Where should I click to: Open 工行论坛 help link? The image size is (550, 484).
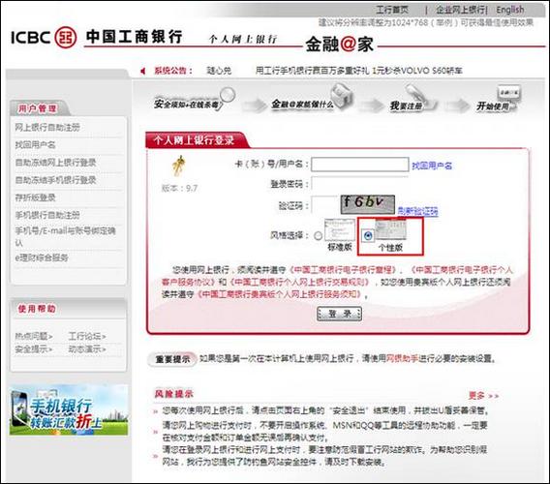(87, 336)
